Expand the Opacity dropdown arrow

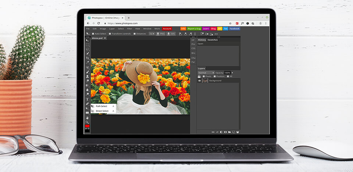232,72
